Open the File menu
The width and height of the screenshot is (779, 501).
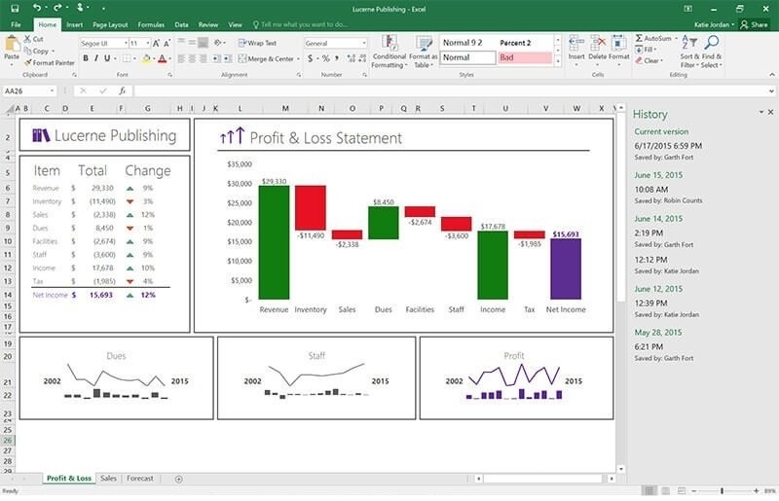point(16,24)
